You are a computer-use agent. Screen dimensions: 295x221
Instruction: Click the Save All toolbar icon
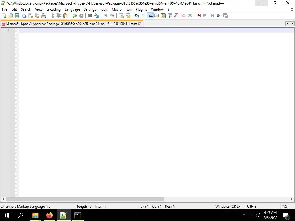[24, 16]
